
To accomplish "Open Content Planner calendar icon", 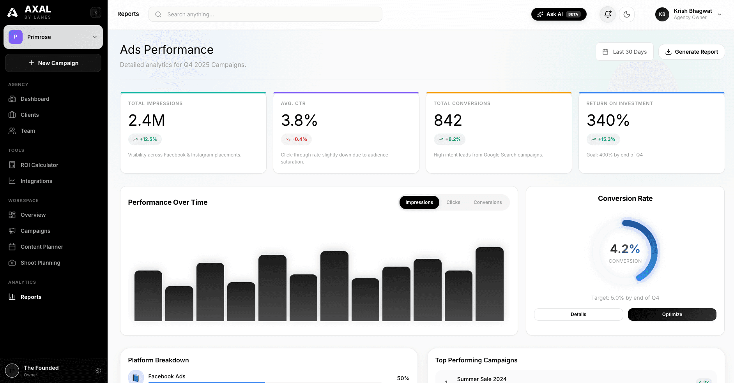I will (12, 247).
